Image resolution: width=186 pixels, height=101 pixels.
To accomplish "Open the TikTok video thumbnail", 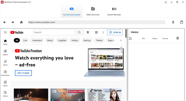I will click(x=104, y=95).
